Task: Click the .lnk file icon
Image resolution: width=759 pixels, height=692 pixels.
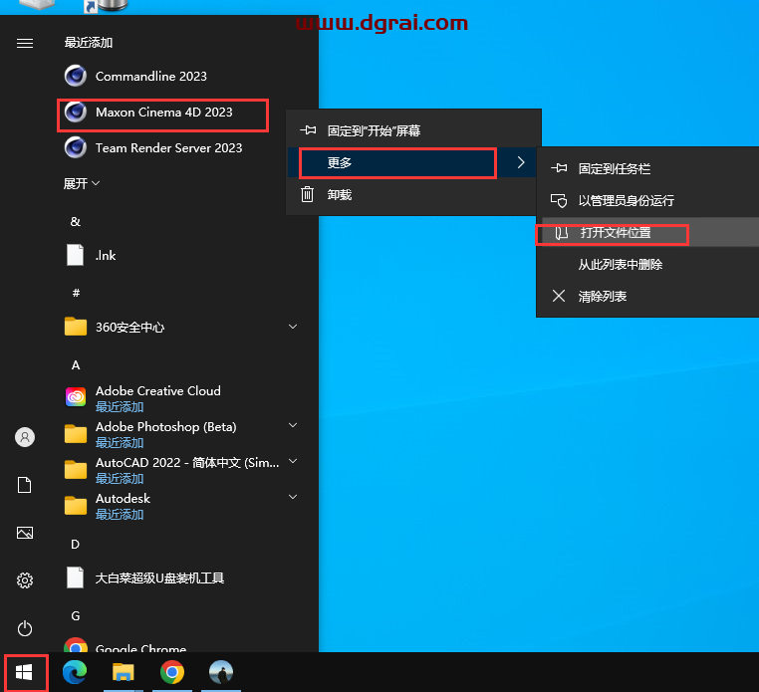Action: 75,255
